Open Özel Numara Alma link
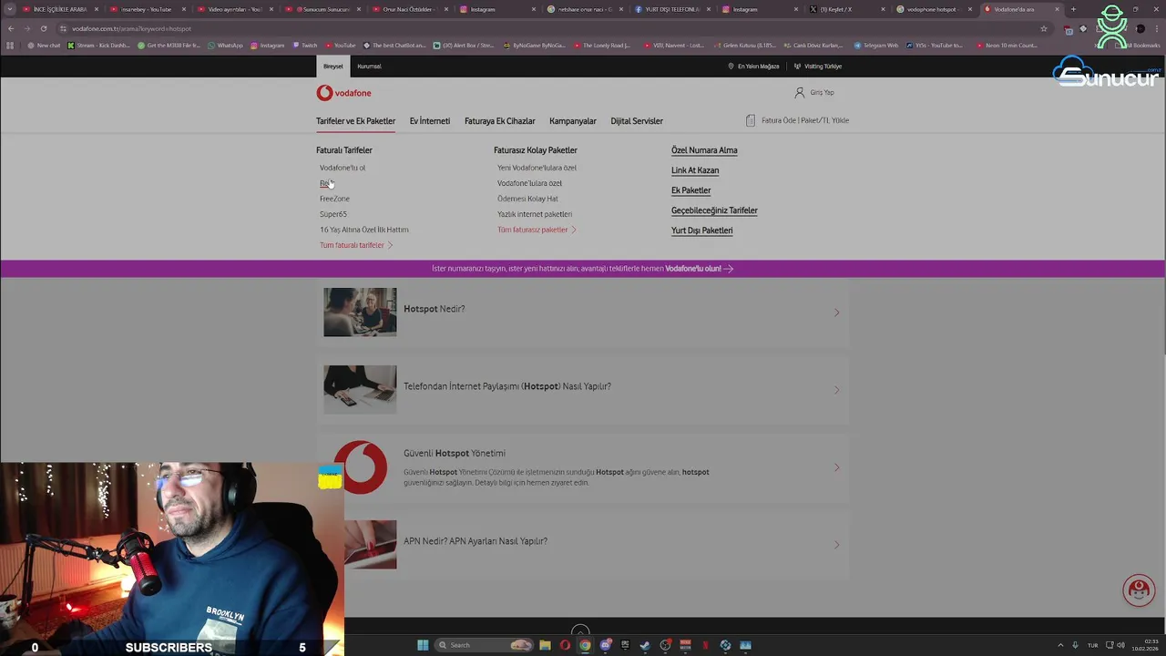1166x656 pixels. tap(704, 150)
